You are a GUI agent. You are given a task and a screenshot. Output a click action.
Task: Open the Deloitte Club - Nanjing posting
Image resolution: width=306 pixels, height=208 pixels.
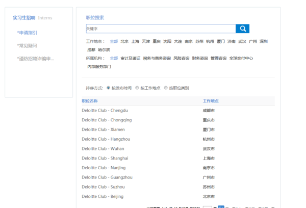tap(104, 168)
